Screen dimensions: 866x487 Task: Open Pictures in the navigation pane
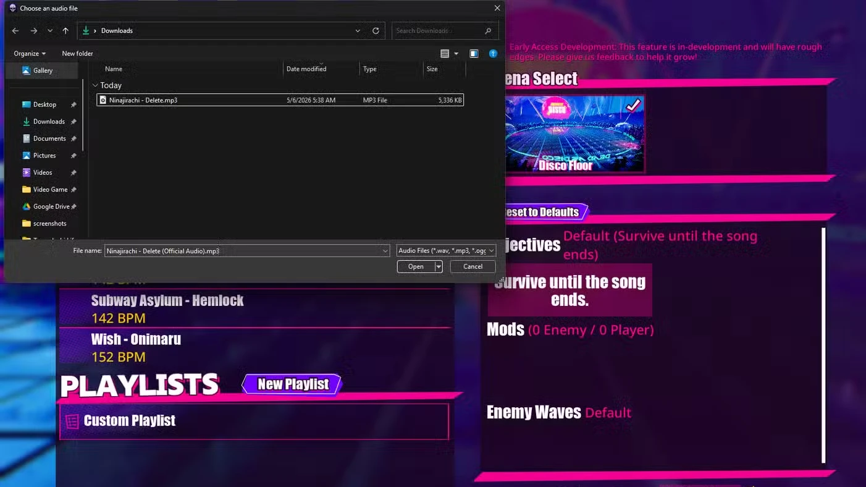(x=44, y=156)
